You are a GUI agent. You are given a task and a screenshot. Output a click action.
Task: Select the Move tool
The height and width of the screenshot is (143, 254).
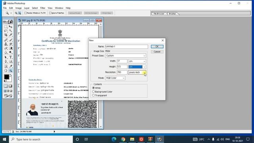point(11,27)
